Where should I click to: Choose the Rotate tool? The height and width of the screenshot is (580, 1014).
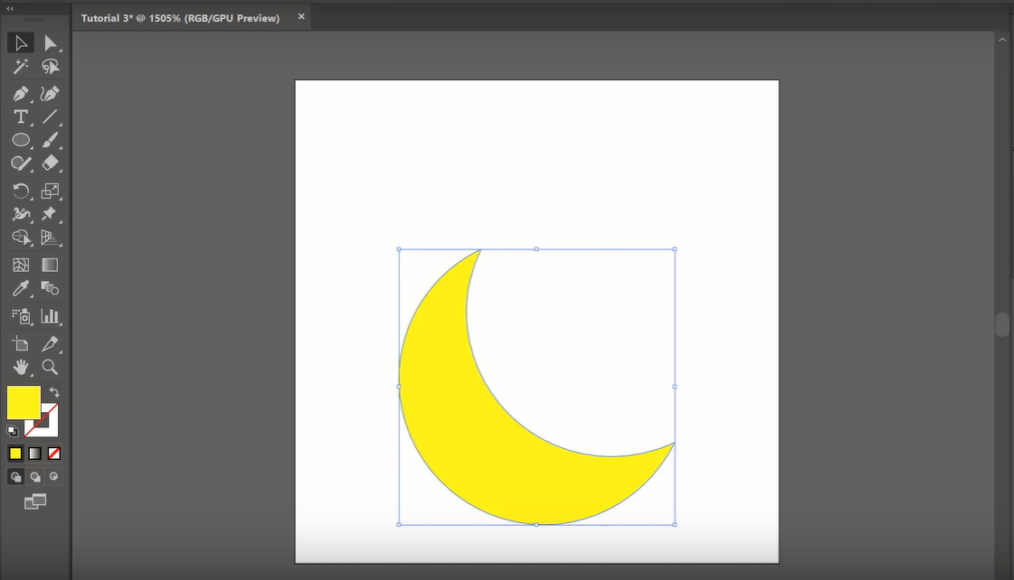[x=20, y=191]
